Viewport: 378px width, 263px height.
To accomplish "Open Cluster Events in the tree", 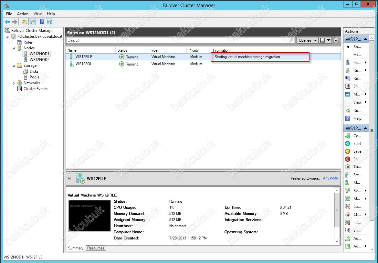I will click(36, 89).
